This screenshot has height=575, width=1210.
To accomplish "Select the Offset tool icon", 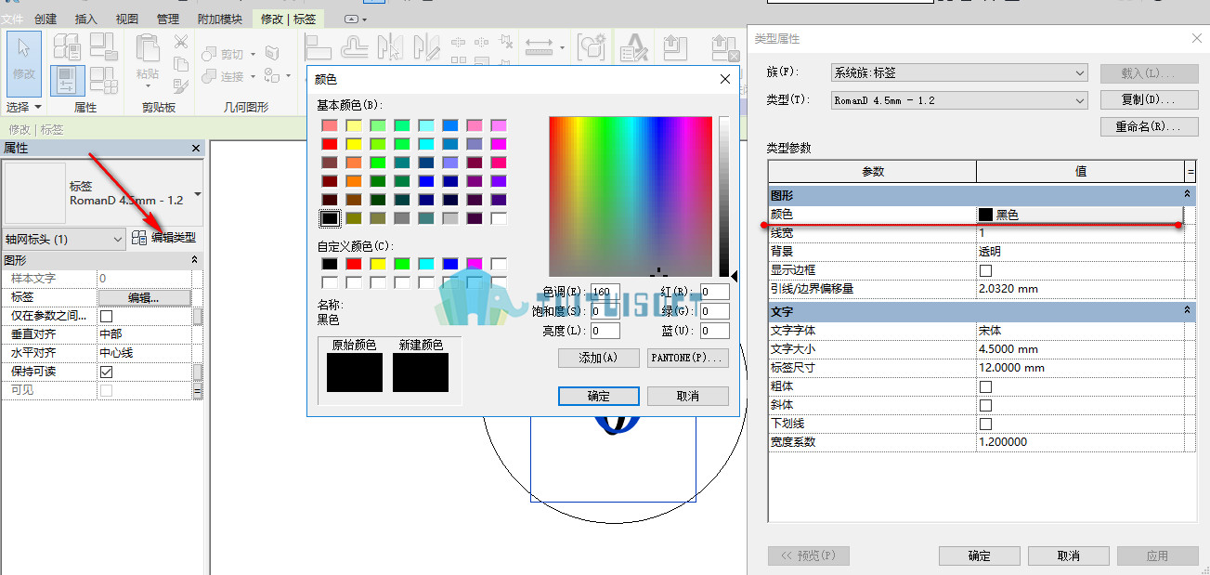I will pyautogui.click(x=356, y=46).
